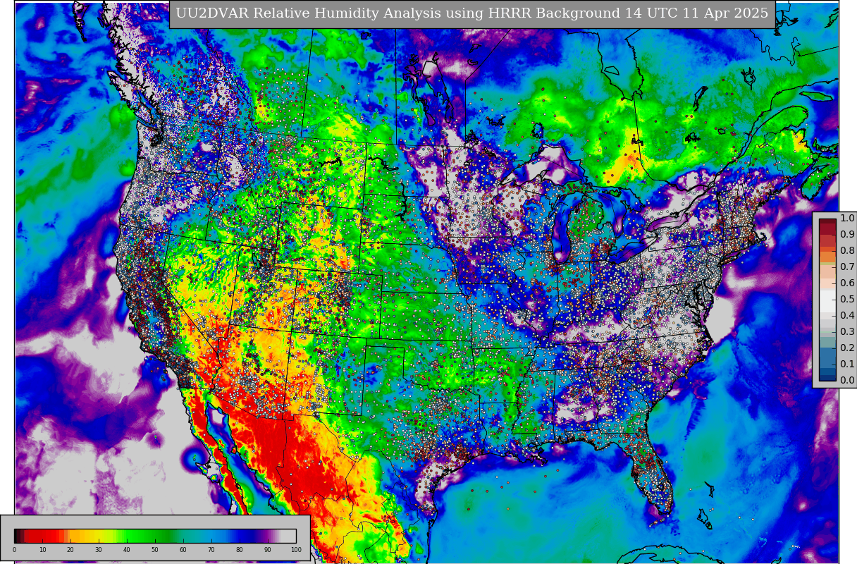Click the 80 tick on humidity colorbar
This screenshot has height=564, width=857.
(x=240, y=550)
